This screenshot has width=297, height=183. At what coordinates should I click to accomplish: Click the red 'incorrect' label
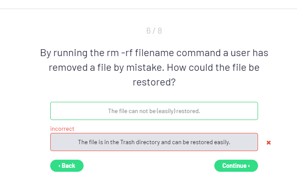click(x=62, y=129)
